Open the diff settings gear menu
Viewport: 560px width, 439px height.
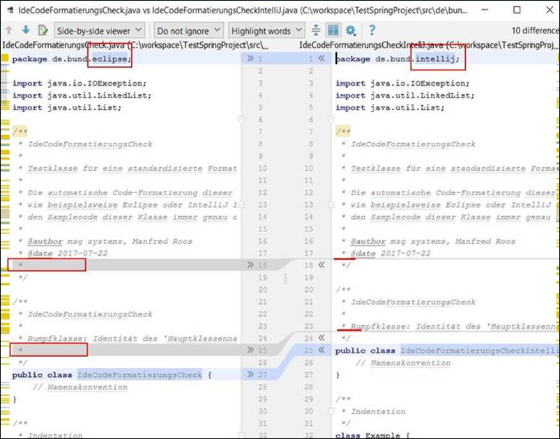[351, 31]
